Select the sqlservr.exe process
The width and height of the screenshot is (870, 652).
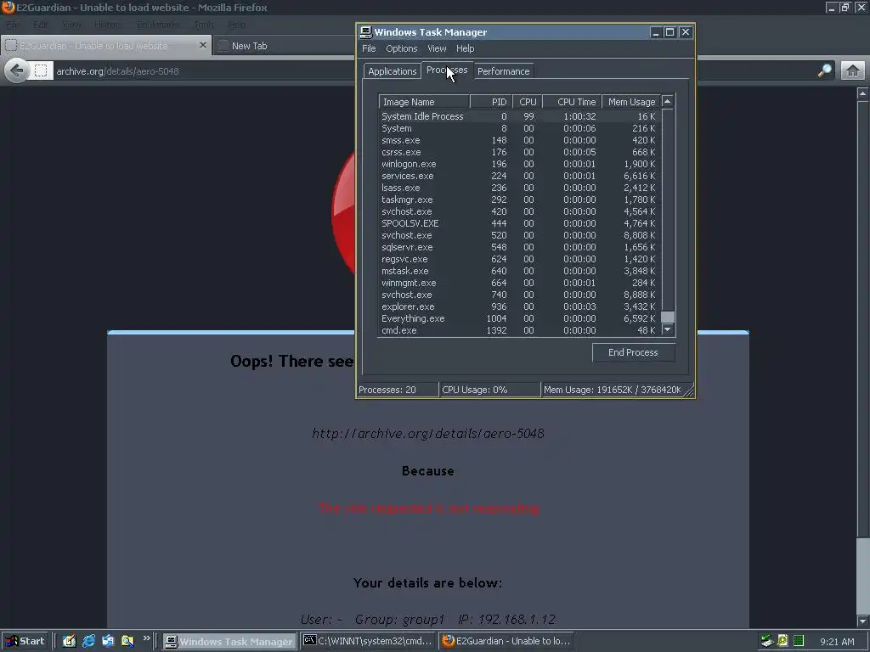pos(519,247)
